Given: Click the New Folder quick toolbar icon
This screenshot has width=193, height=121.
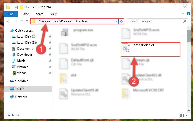Looking at the screenshot, I should [x=22, y=7].
